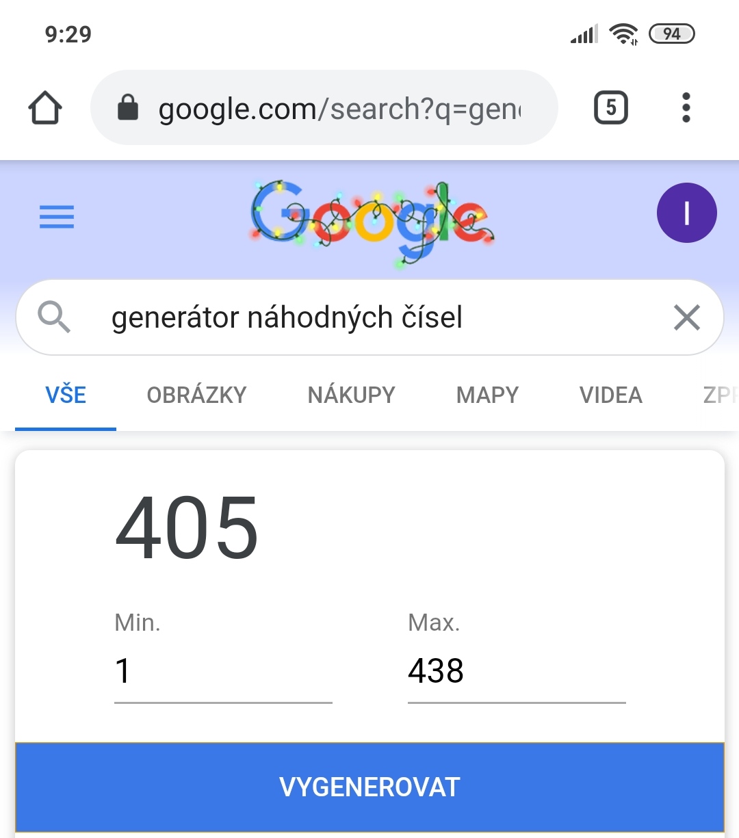The width and height of the screenshot is (739, 838).
Task: Open the tab switcher showing 5 tabs
Action: click(x=610, y=107)
